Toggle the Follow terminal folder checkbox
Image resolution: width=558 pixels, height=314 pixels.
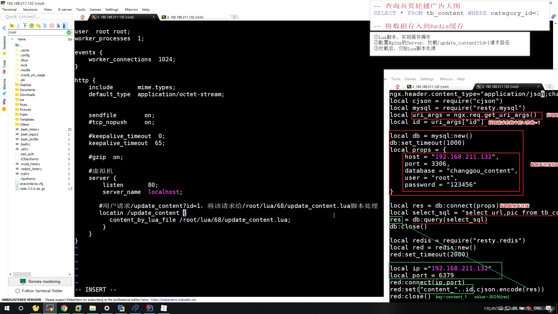[18, 291]
